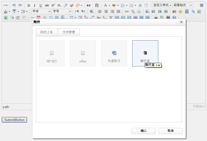
Task: Toggle subscript formatting
Action: click(59, 5)
